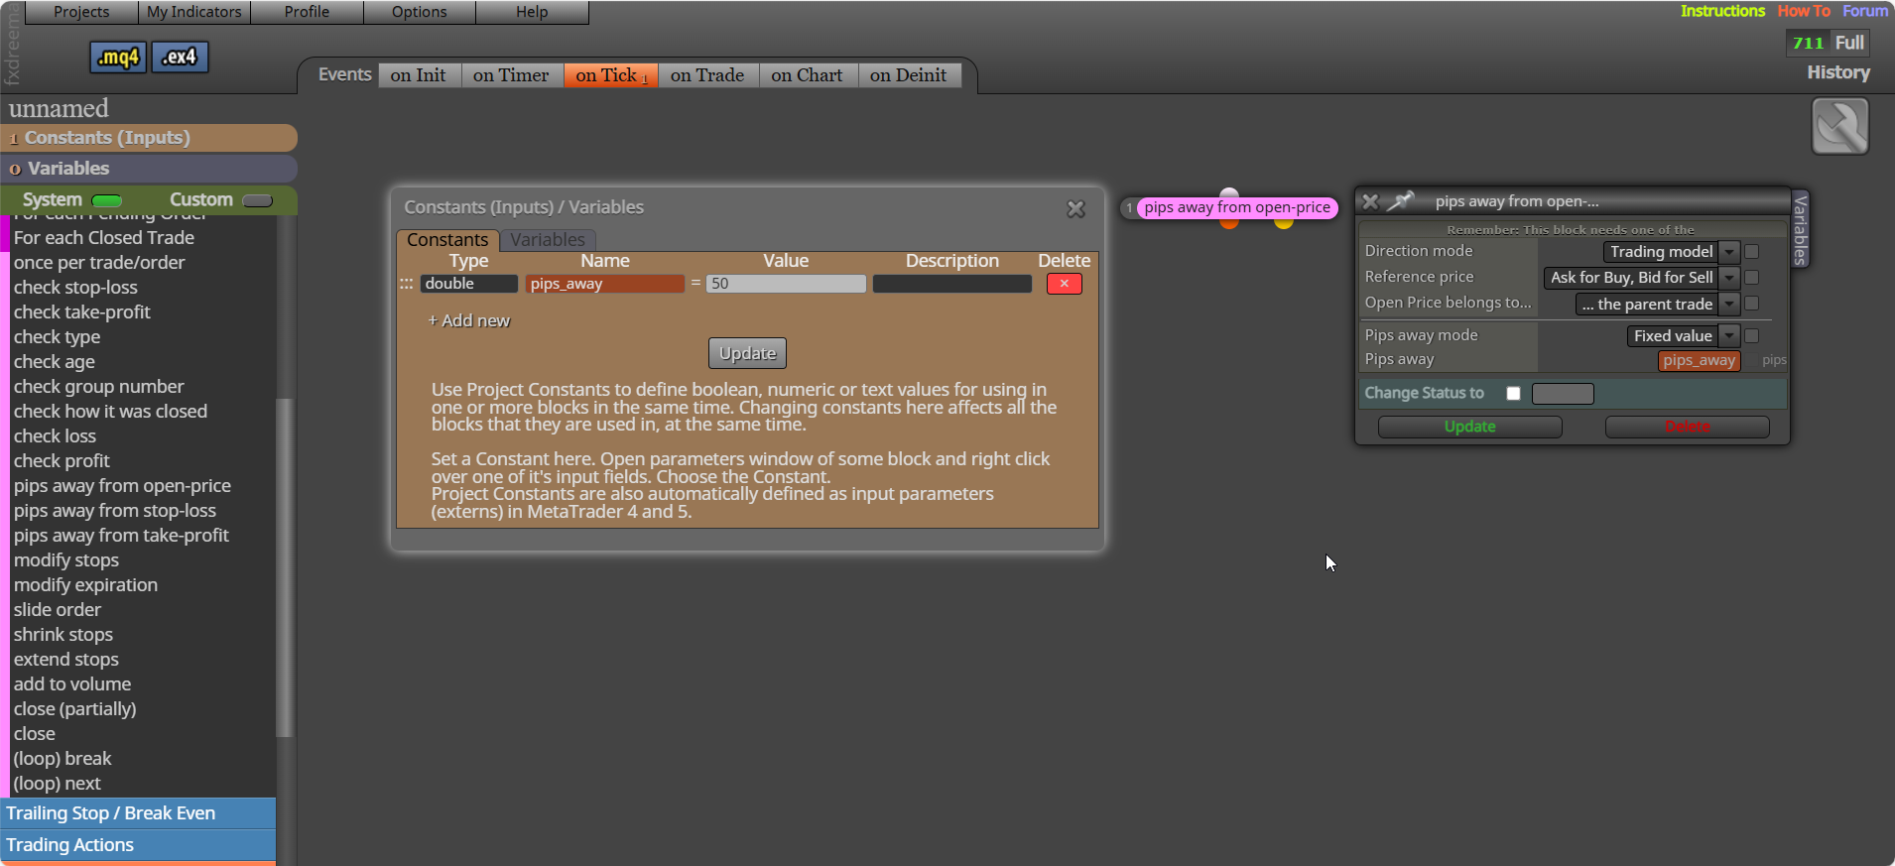Click the orange output connector of the block
The image size is (1895, 866).
[1229, 223]
